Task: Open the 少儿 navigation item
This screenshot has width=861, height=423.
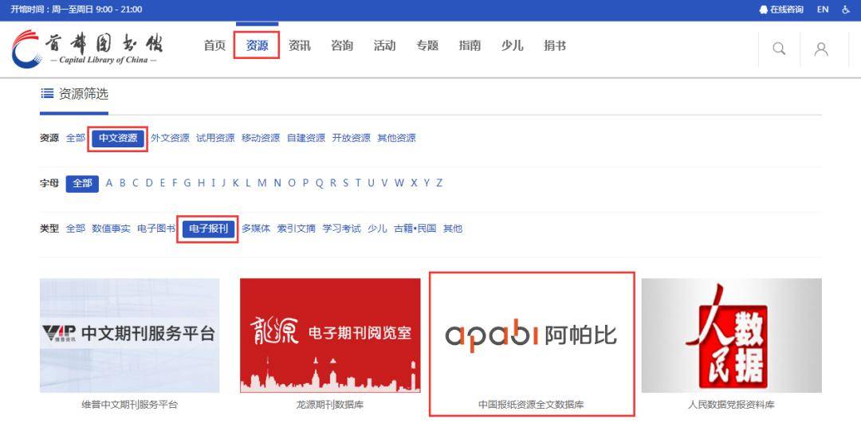Action: click(512, 45)
